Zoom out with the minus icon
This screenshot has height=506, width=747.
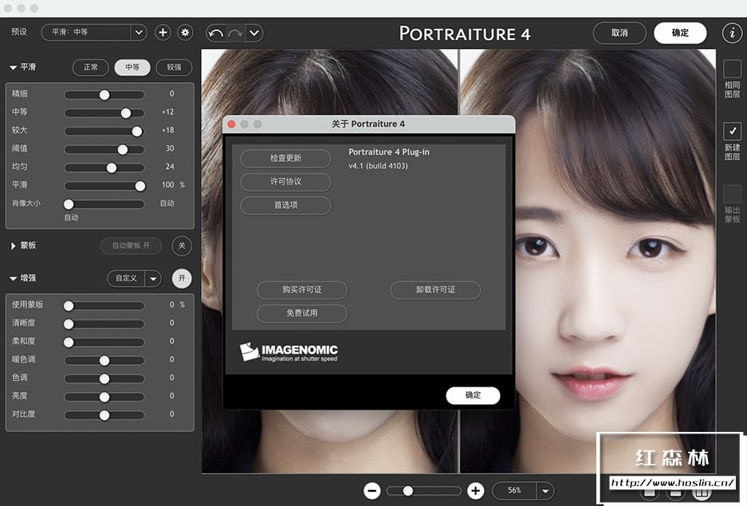(x=372, y=491)
